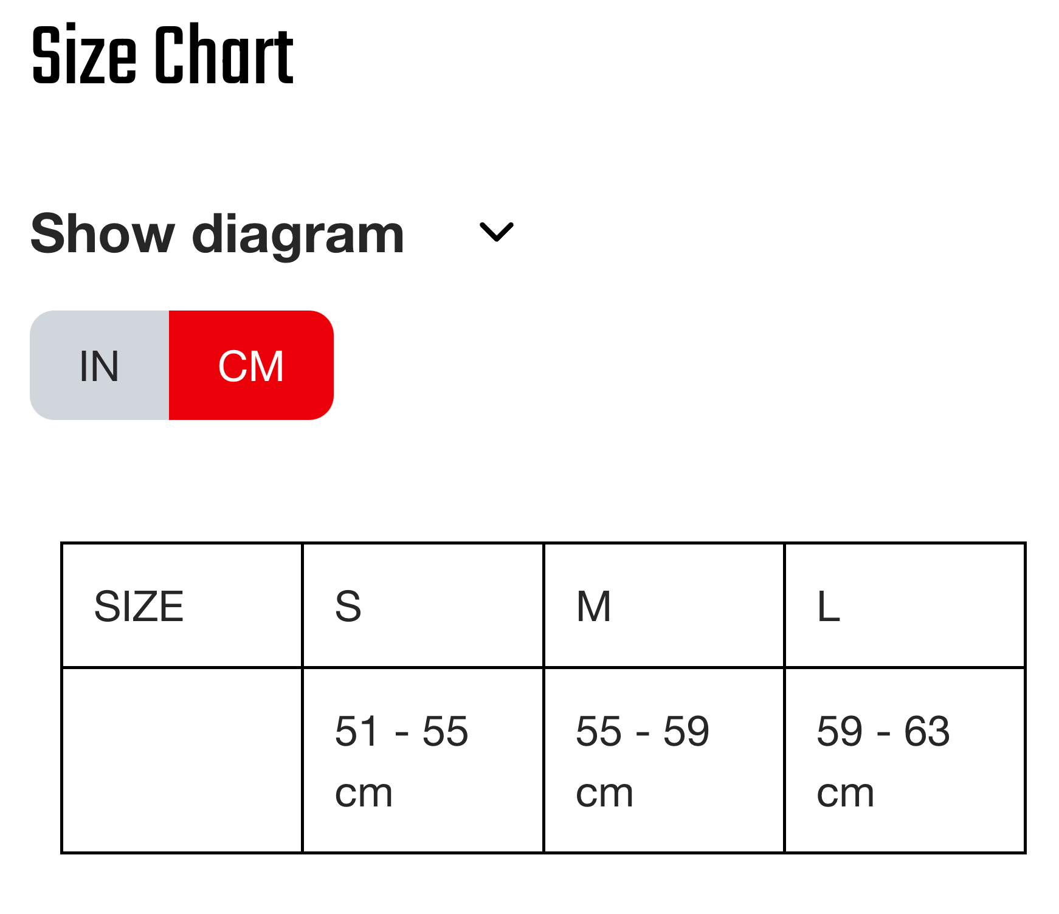This screenshot has height=914, width=1059.
Task: Click the number 63 in the L column
Action: click(926, 731)
